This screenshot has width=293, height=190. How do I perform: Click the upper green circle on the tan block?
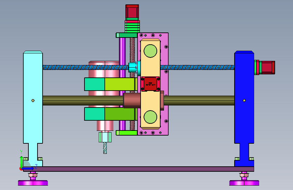tap(150, 51)
